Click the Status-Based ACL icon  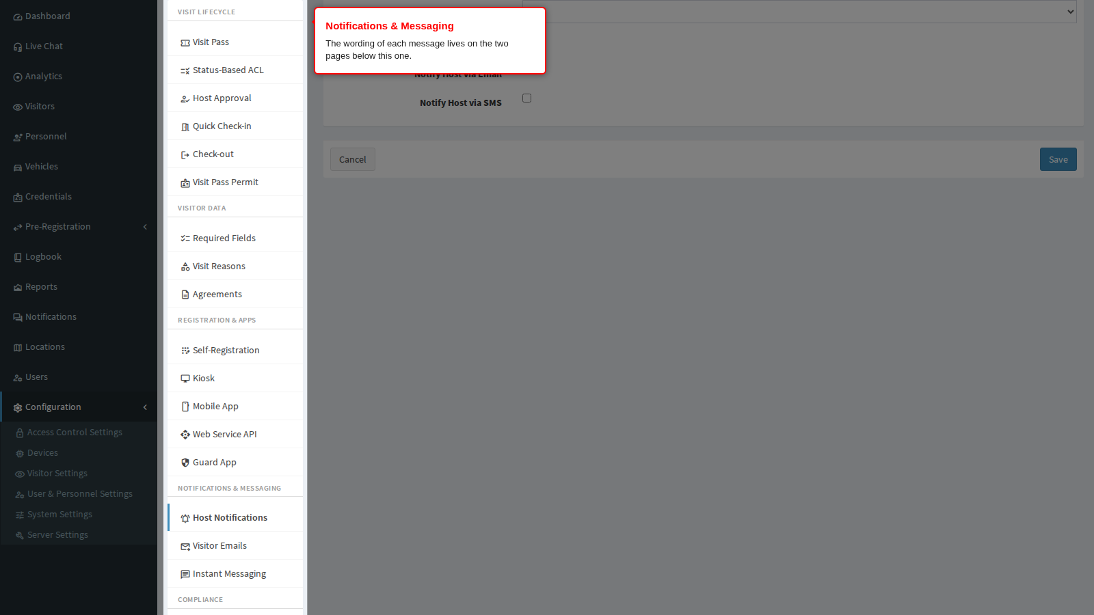point(185,71)
